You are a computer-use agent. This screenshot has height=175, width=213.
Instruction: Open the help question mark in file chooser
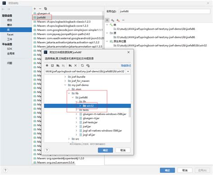click(x=47, y=150)
